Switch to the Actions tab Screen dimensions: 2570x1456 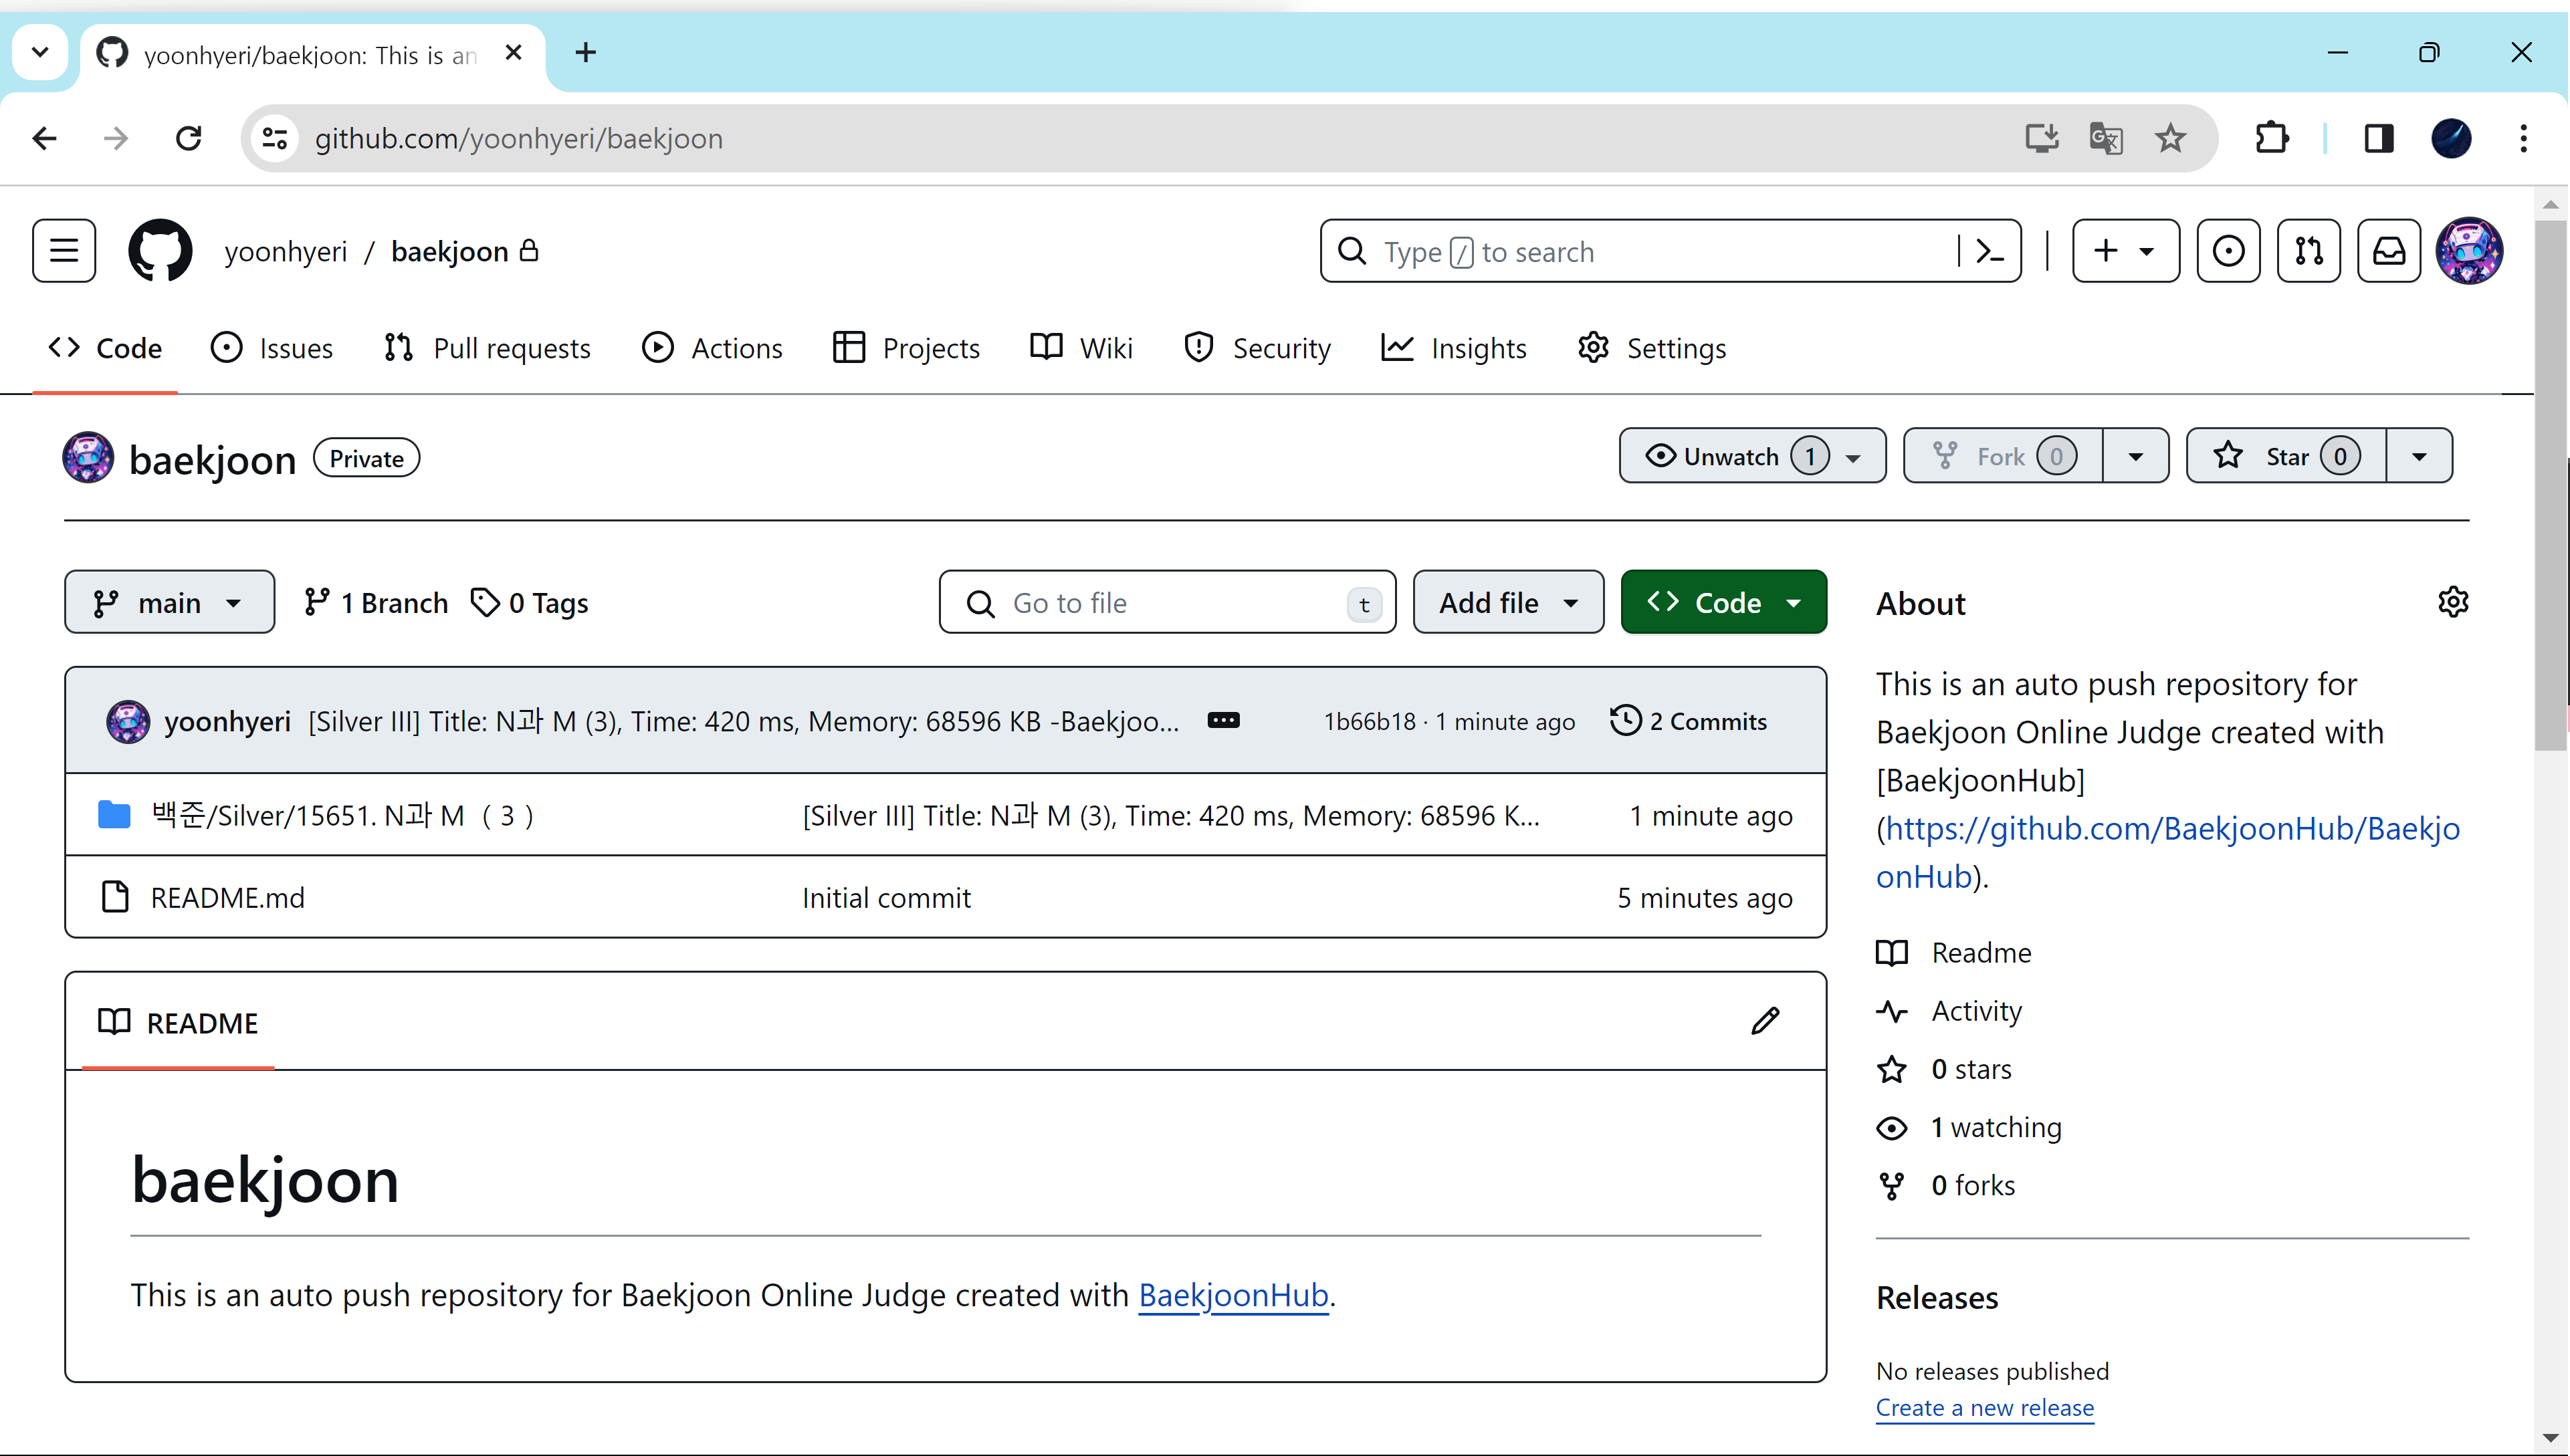pyautogui.click(x=712, y=348)
